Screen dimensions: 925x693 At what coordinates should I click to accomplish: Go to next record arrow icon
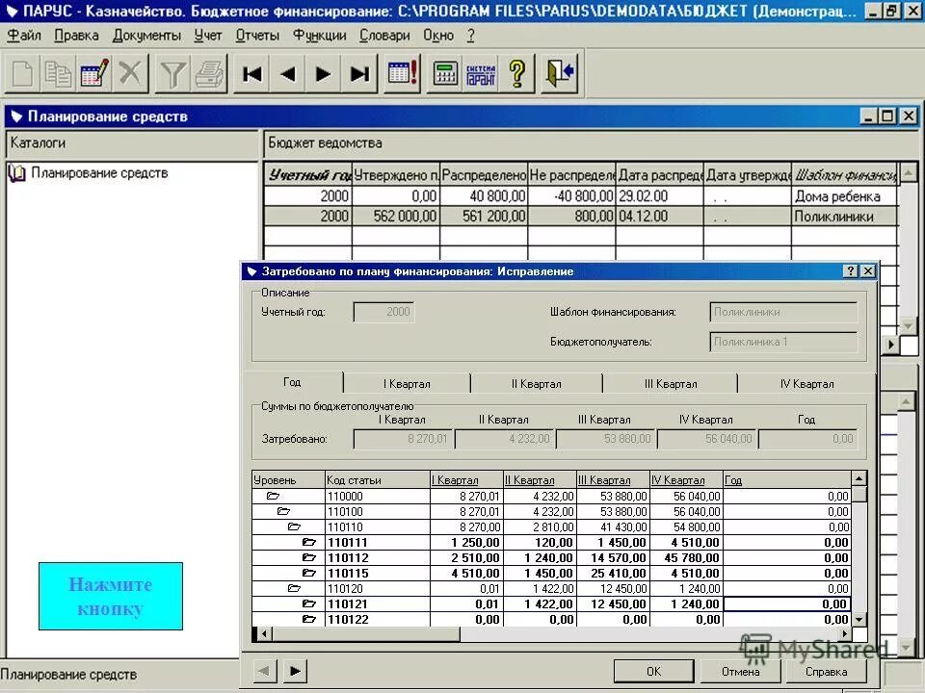[x=324, y=74]
